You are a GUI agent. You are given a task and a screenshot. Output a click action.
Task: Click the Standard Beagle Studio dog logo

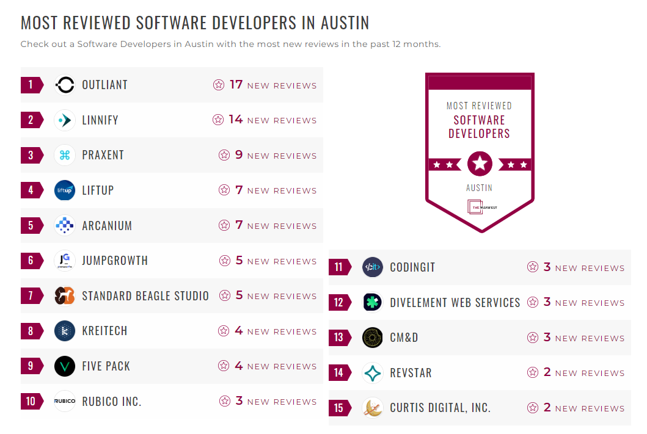coord(64,295)
